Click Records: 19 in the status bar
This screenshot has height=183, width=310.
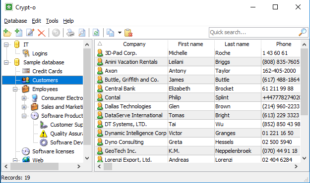point(15,178)
